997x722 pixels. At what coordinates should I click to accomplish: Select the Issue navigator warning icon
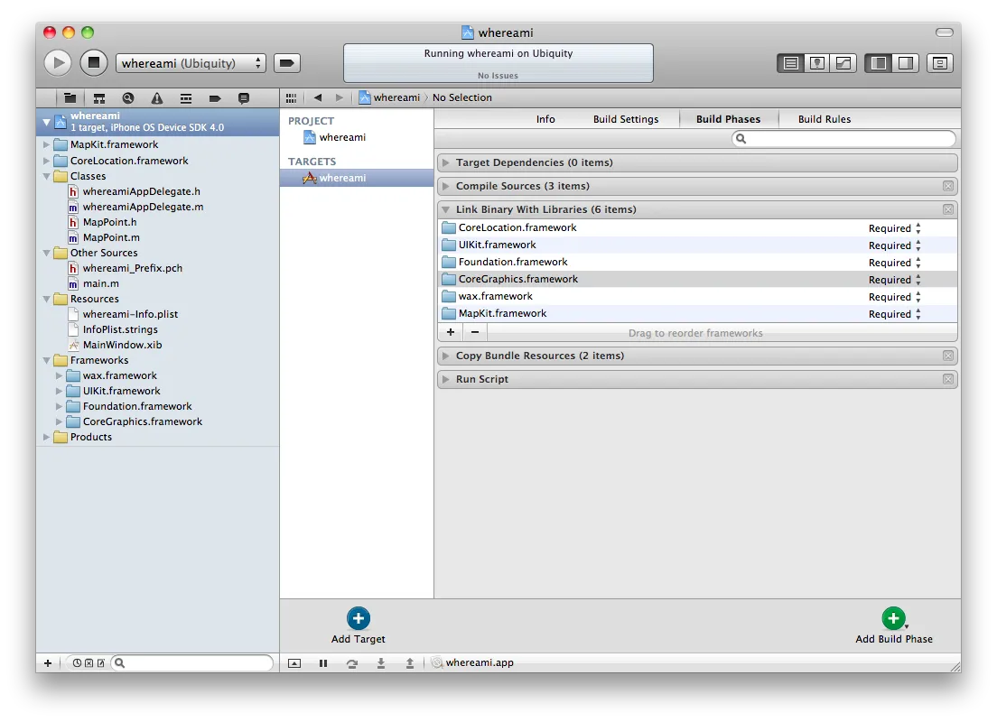point(156,97)
